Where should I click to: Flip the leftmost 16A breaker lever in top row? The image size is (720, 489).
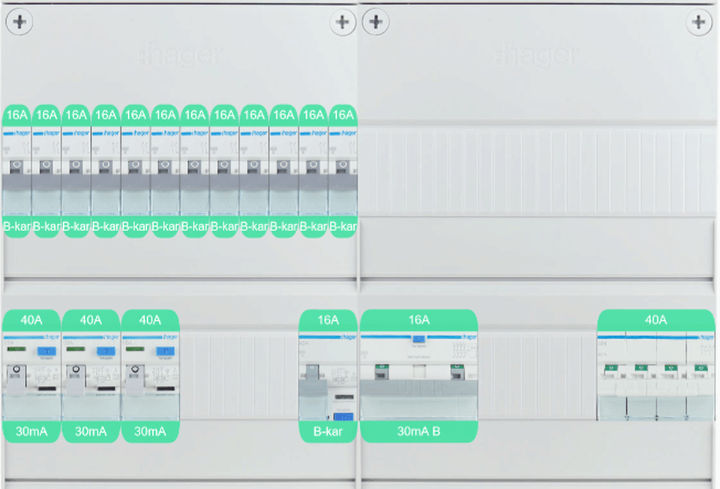click(x=16, y=166)
